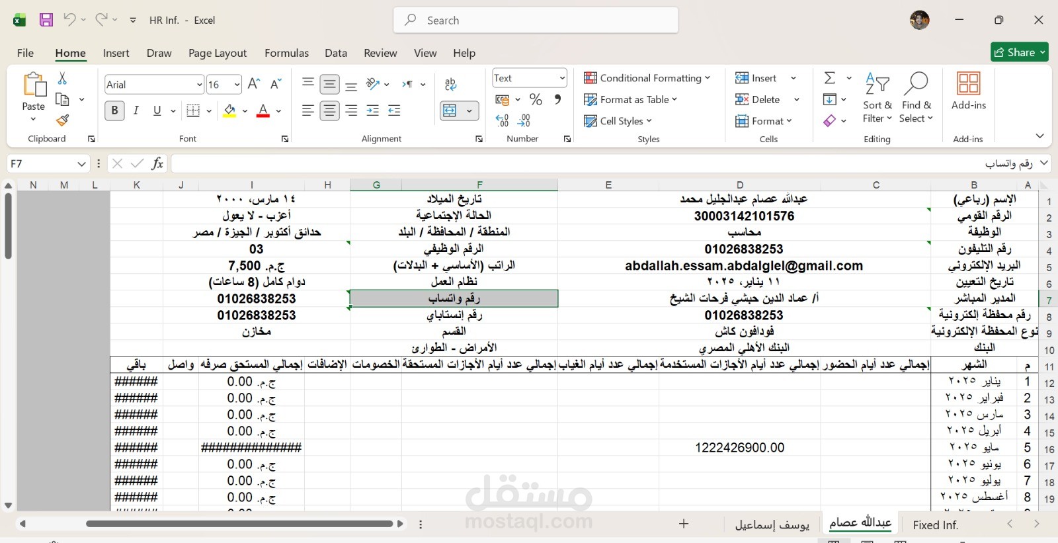Screen dimensions: 1058x543
Task: Click the Insert Function fx icon
Action: pyautogui.click(x=157, y=163)
